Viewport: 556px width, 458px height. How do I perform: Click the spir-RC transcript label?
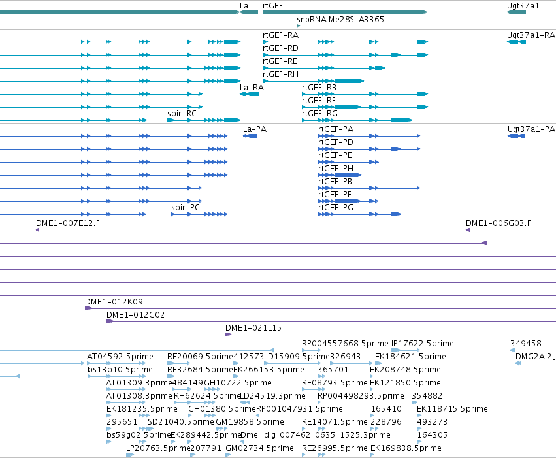(x=182, y=114)
